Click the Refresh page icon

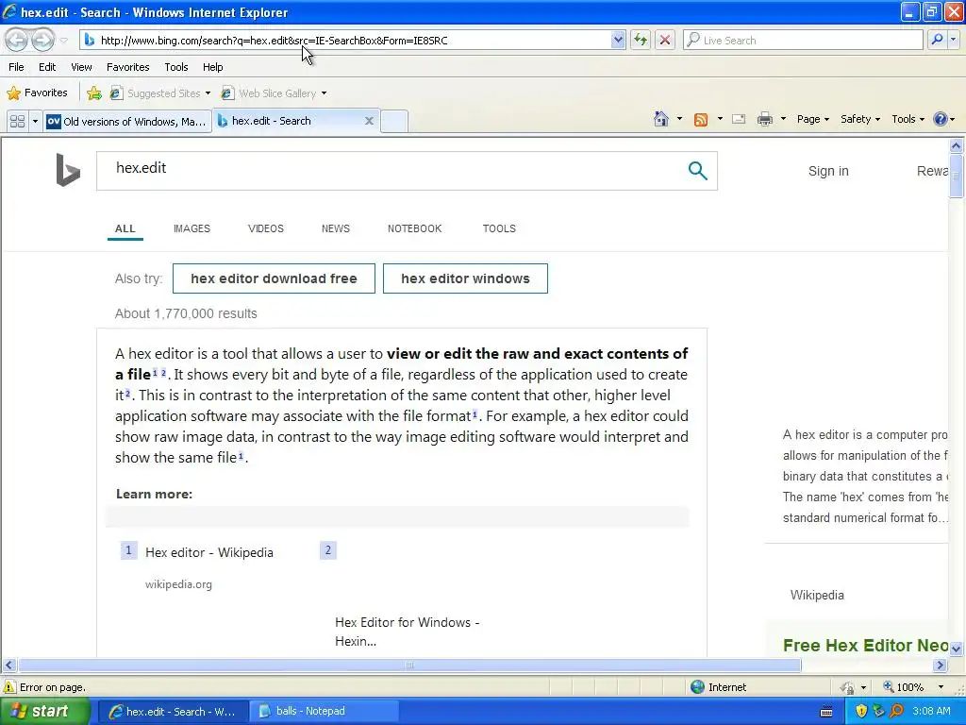click(x=641, y=41)
